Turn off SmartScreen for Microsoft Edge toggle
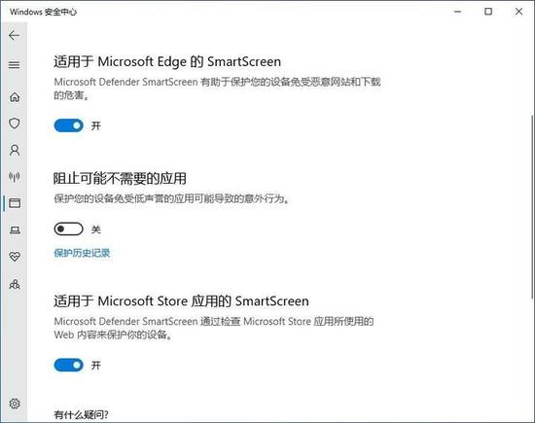This screenshot has height=423, width=535. coord(69,125)
